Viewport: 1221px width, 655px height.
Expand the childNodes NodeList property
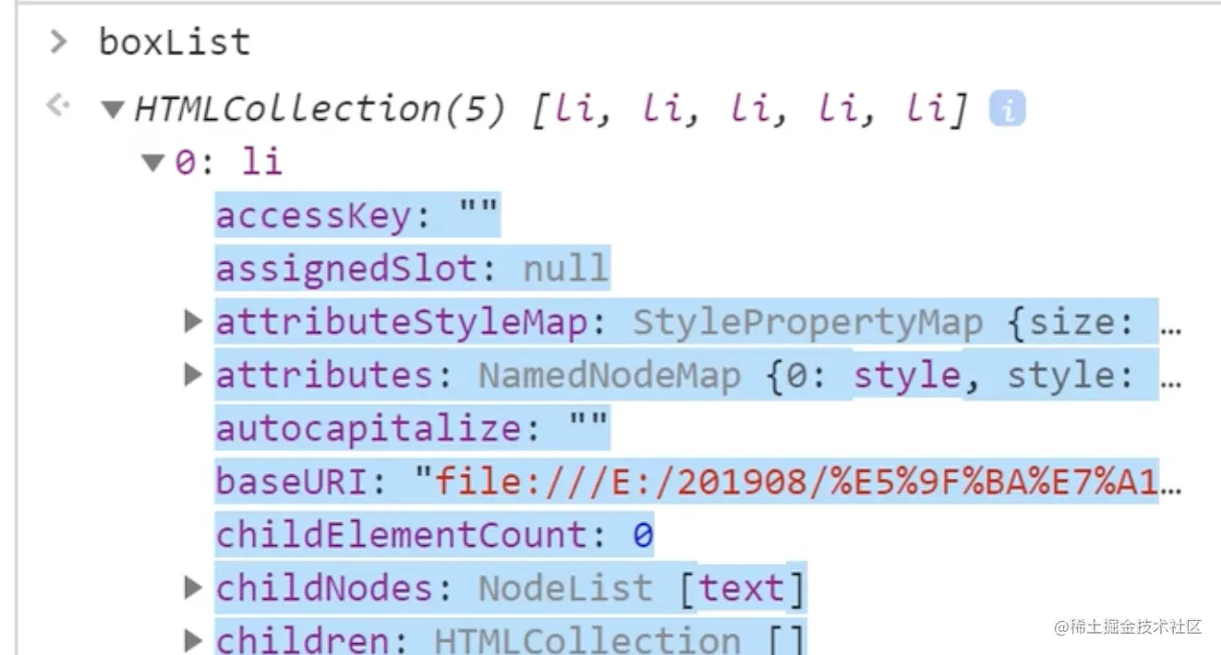(193, 587)
